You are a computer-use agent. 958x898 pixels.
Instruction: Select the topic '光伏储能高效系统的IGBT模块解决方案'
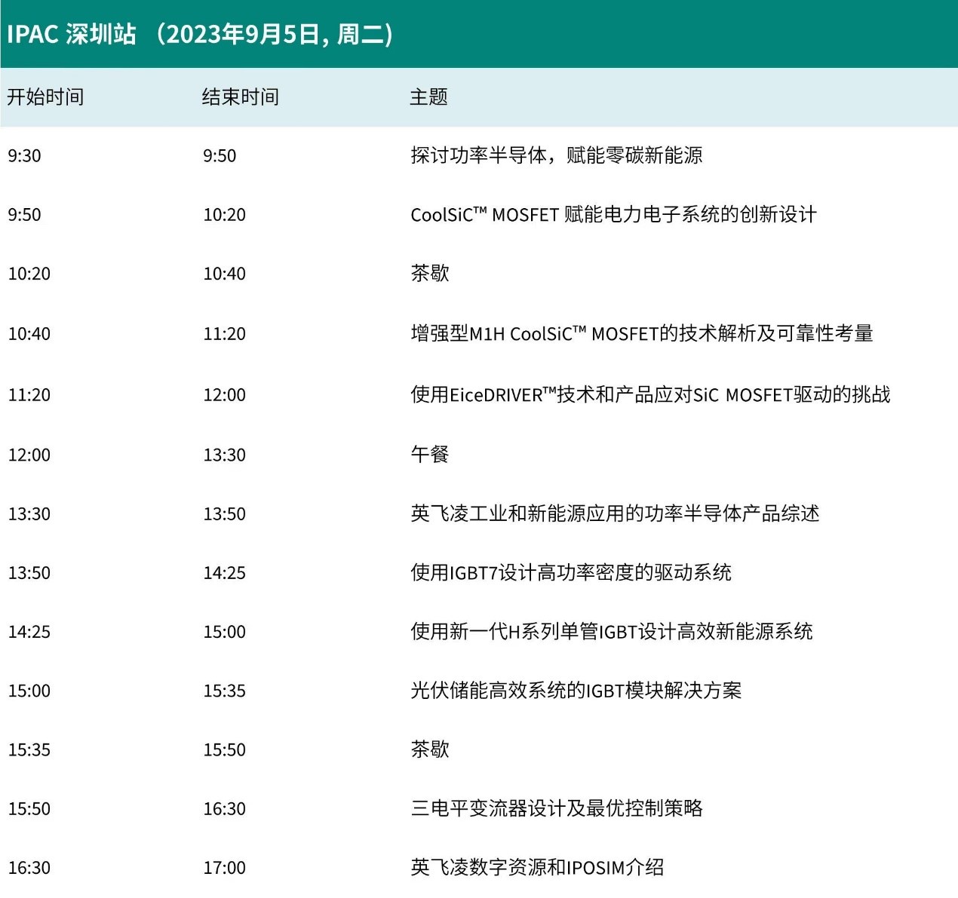(576, 690)
